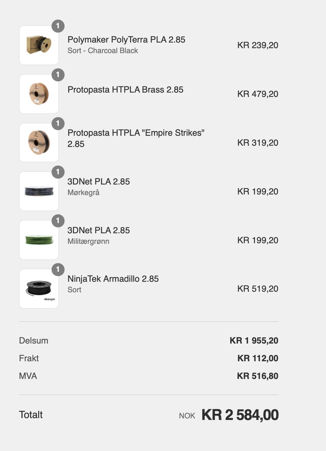Open the Polymaker PolyTerra PLA 2.85 title
The height and width of the screenshot is (451, 326).
pos(126,40)
